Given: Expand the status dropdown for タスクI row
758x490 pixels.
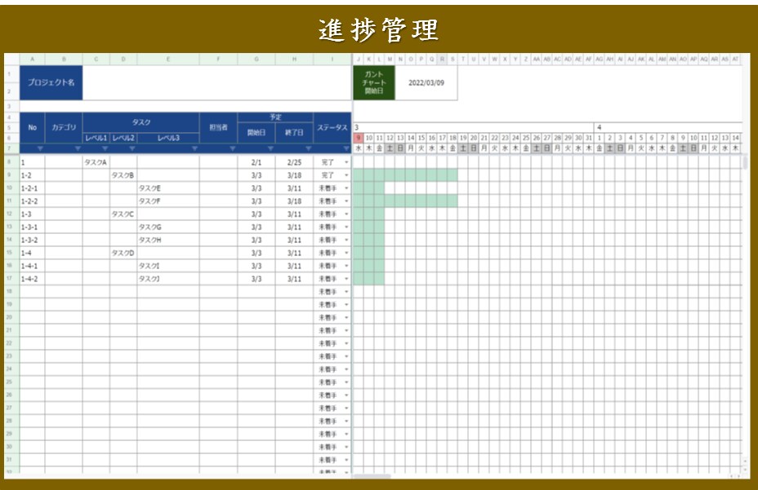Looking at the screenshot, I should 346,266.
